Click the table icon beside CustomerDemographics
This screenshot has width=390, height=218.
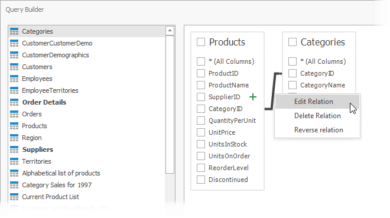point(14,55)
